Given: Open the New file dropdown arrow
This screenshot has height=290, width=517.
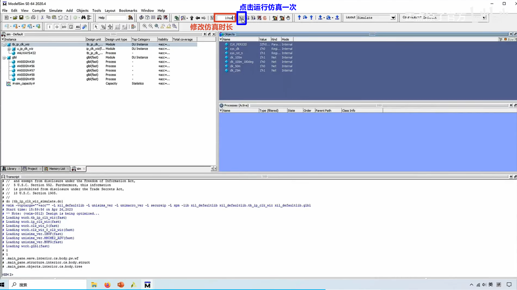Looking at the screenshot, I should 11,18.
